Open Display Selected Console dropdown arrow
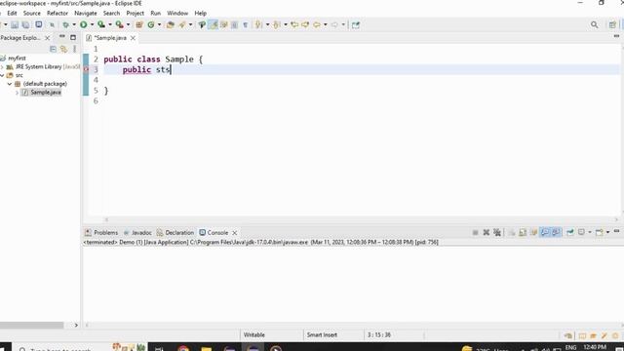The width and height of the screenshot is (624, 351). click(590, 232)
